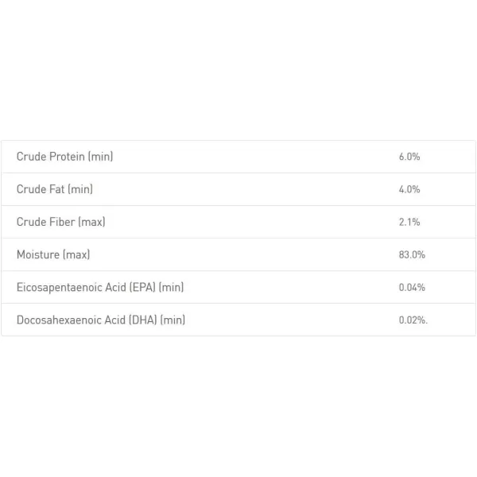Viewport: 477px width, 477px height.
Task: Click the Crude Protein row label
Action: pyautogui.click(x=64, y=157)
